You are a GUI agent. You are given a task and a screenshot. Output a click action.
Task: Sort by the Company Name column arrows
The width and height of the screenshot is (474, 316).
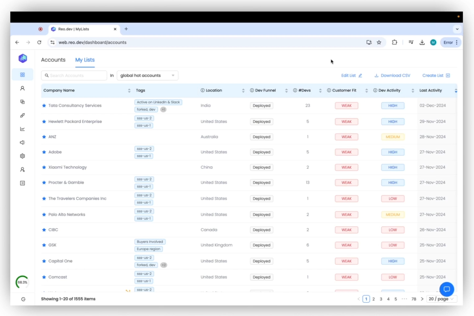(x=129, y=91)
